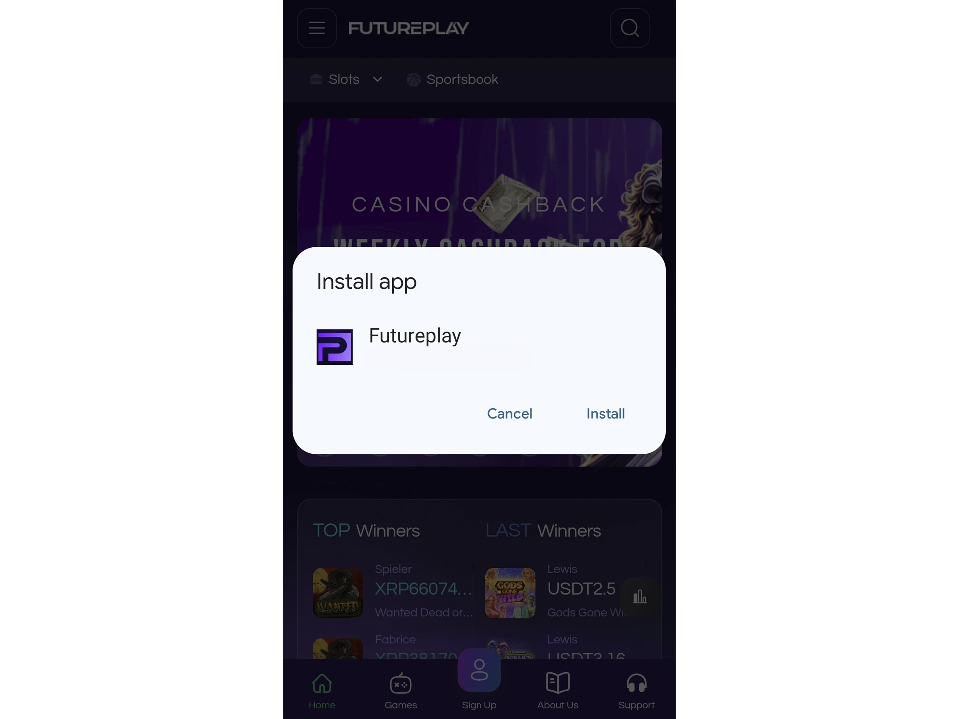Tap the Wanted Dead game thumbnail
The width and height of the screenshot is (959, 719).
(338, 592)
